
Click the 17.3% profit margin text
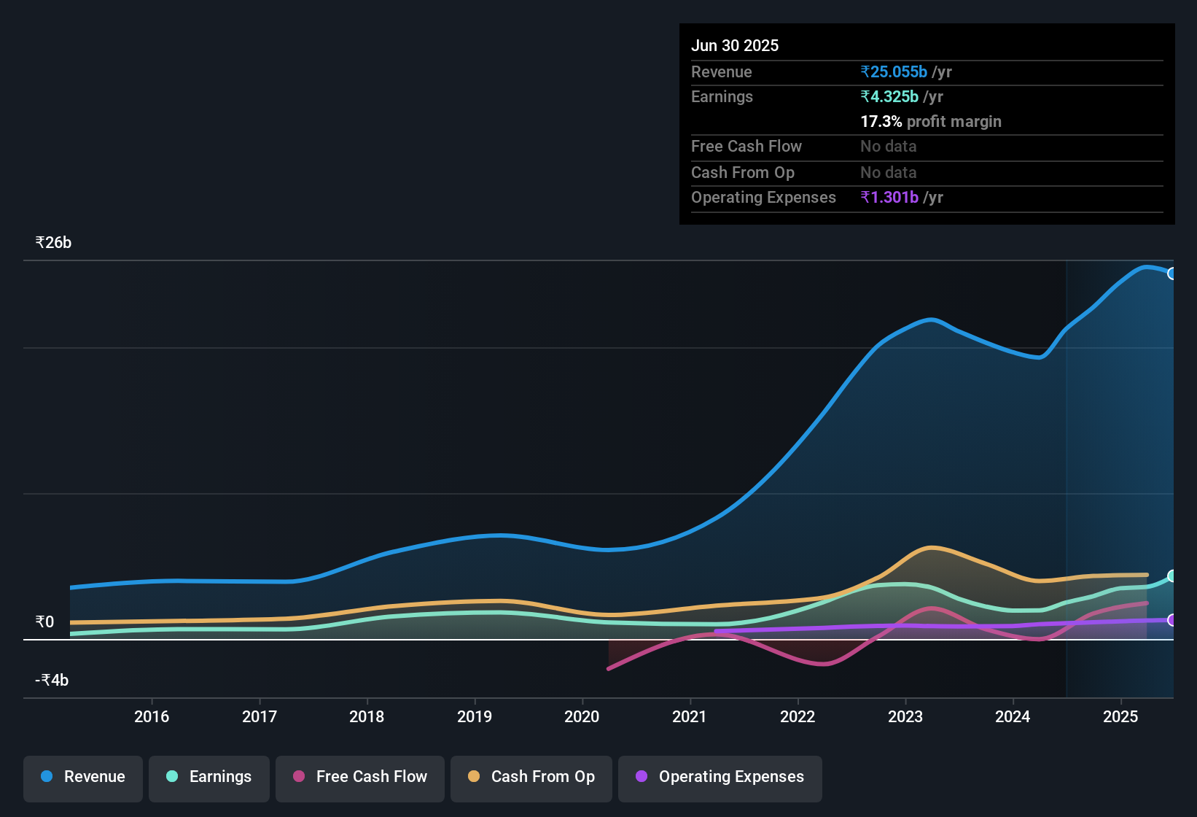(931, 121)
